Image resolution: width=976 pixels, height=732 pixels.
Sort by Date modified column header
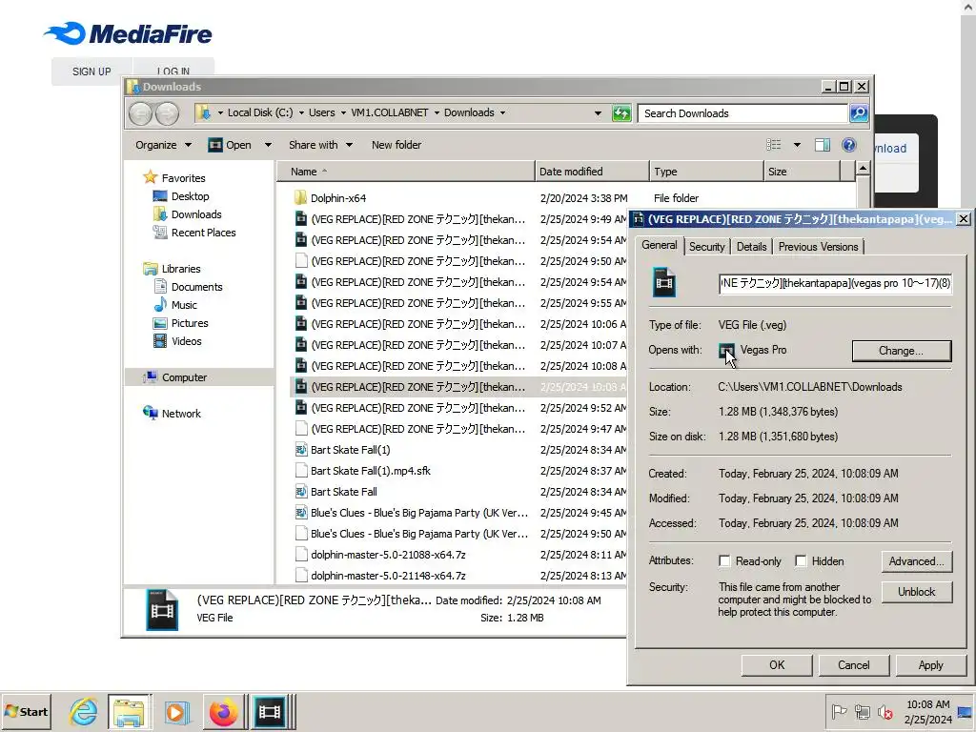click(x=591, y=172)
